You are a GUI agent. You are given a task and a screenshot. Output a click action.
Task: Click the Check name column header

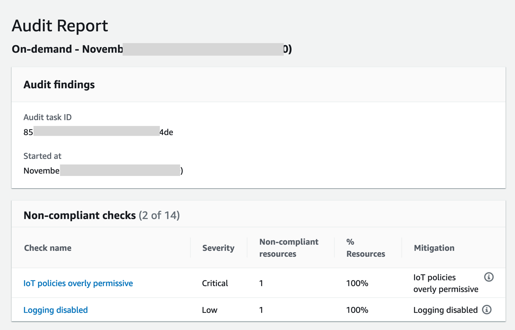[48, 248]
